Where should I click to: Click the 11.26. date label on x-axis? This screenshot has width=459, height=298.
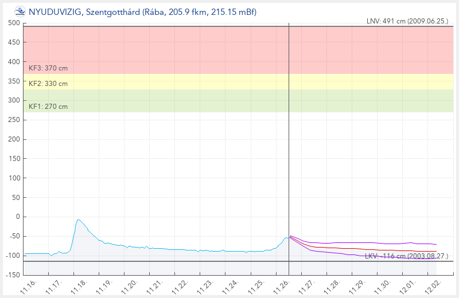tap(285, 284)
